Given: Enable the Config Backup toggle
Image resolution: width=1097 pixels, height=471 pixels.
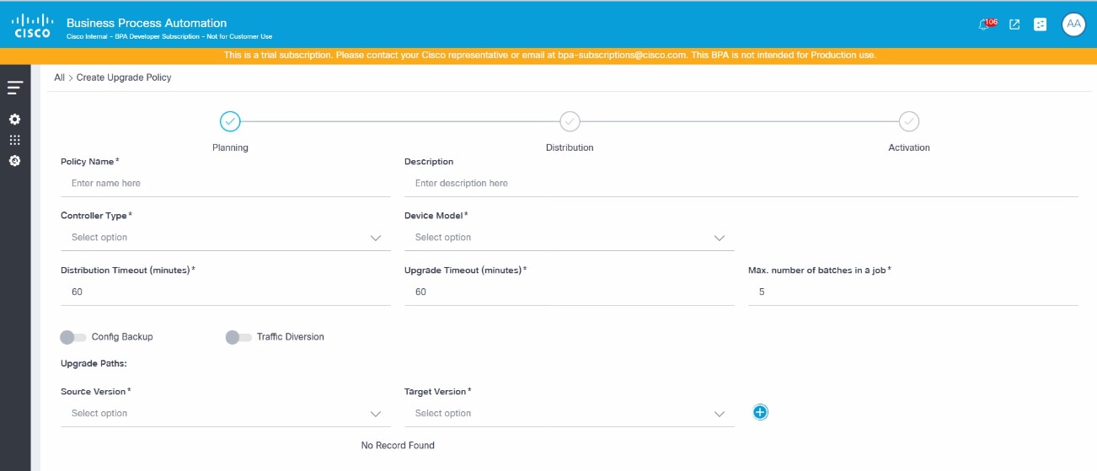Looking at the screenshot, I should [73, 337].
